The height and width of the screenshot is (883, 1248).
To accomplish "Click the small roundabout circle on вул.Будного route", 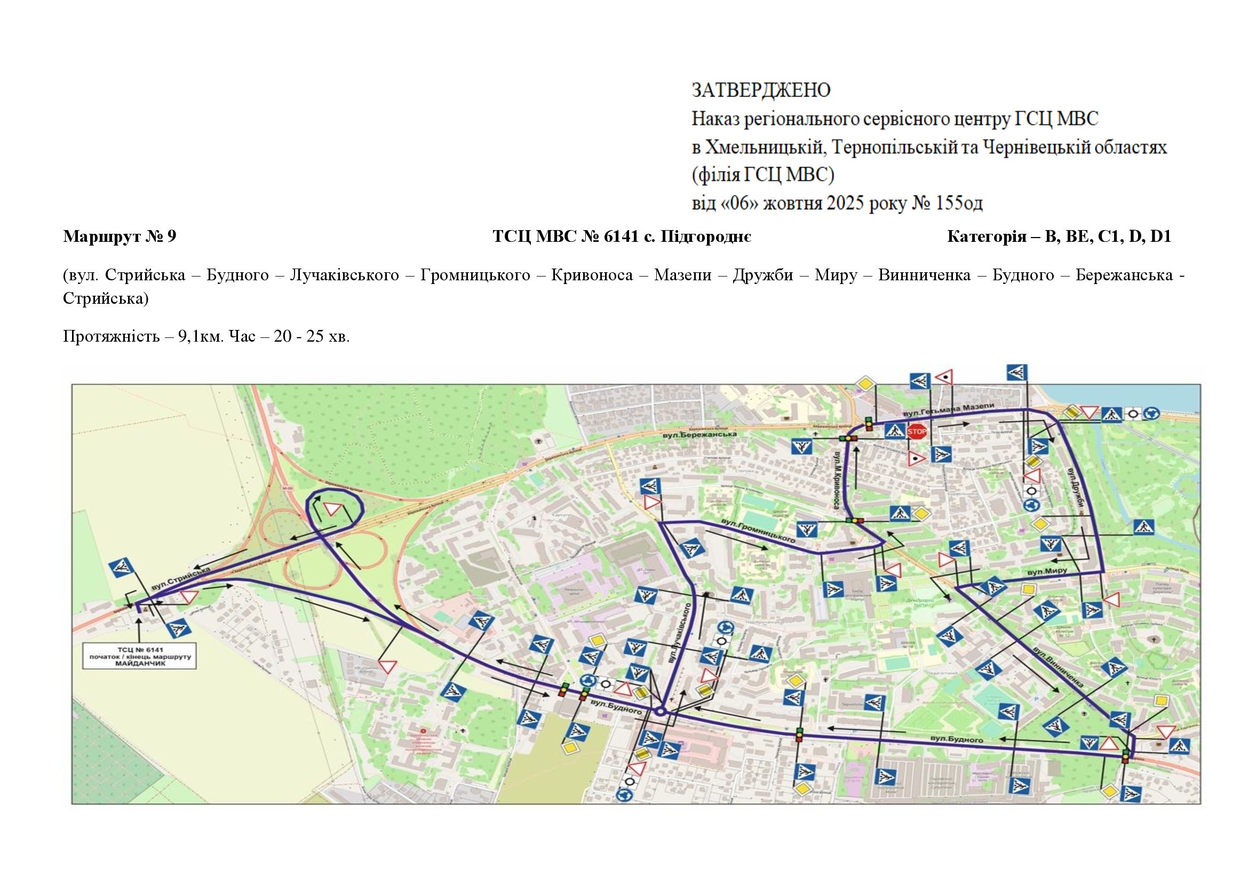I will (661, 711).
